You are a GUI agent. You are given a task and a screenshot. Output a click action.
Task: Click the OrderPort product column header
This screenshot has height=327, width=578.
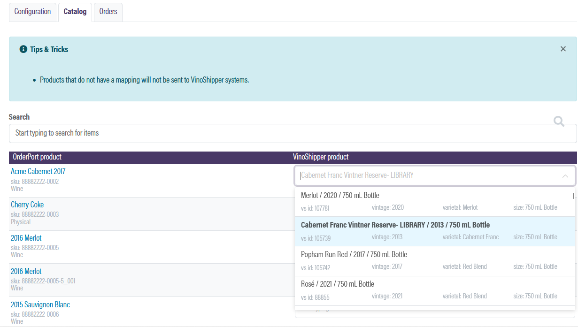click(37, 157)
